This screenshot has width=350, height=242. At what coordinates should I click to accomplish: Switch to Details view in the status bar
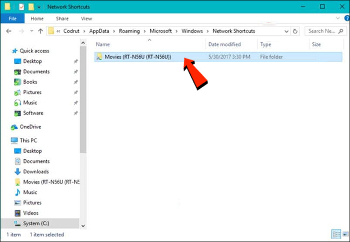[x=336, y=234]
